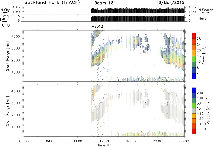Select the -8512 CPID value
The height and width of the screenshot is (147, 213).
tap(97, 26)
